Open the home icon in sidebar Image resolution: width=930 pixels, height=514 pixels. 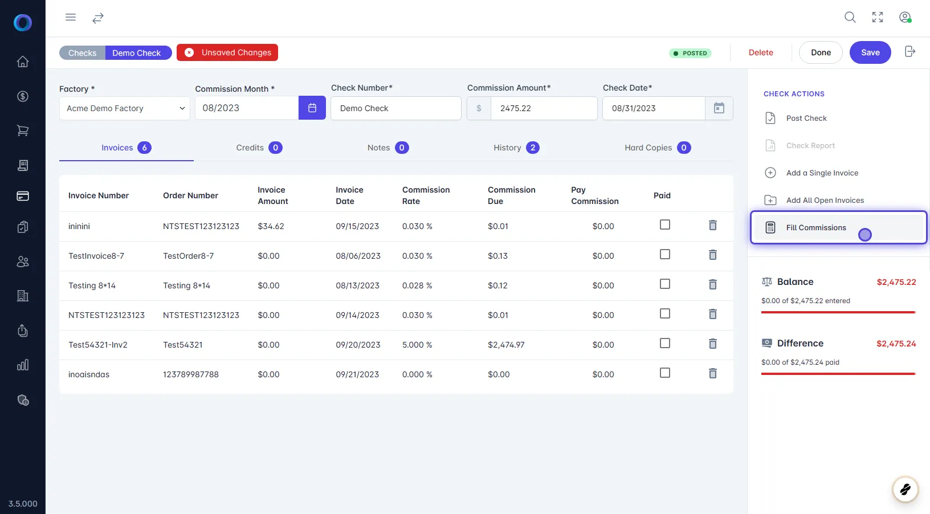(23, 62)
